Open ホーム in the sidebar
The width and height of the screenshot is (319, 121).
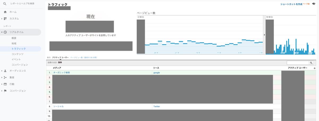tap(13, 12)
